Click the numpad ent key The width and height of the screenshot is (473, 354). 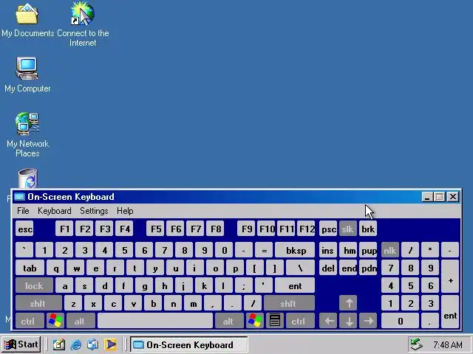(x=450, y=312)
